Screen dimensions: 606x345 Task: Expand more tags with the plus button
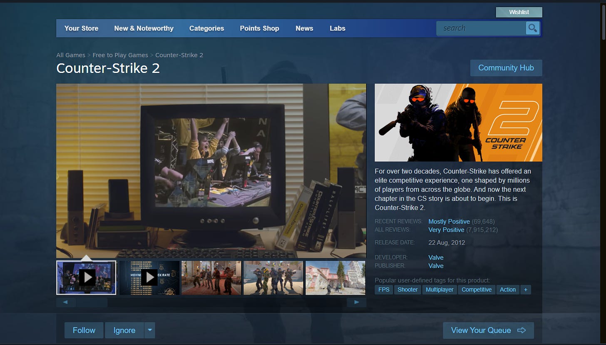point(526,290)
